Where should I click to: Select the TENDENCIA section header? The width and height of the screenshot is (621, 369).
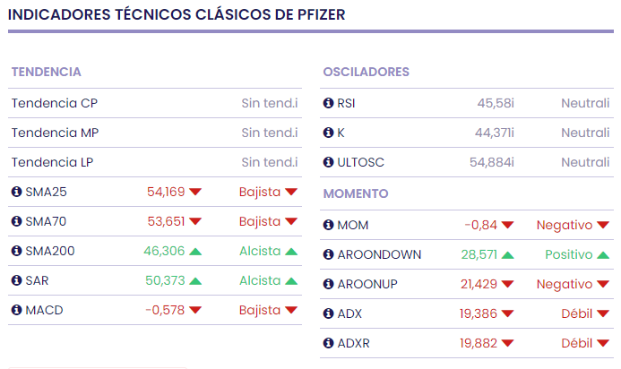coord(46,72)
